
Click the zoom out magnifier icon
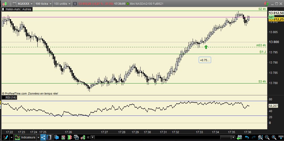pos(267,137)
